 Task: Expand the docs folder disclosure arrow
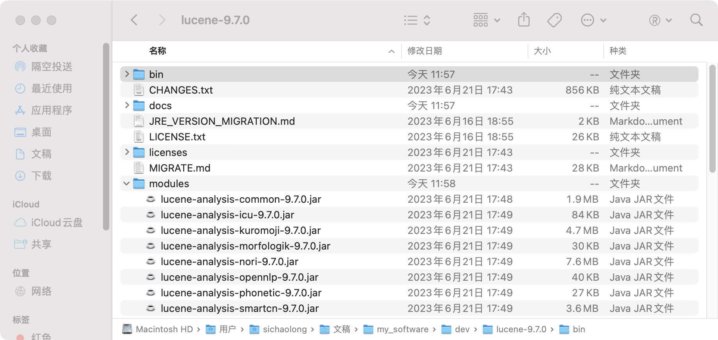click(127, 105)
